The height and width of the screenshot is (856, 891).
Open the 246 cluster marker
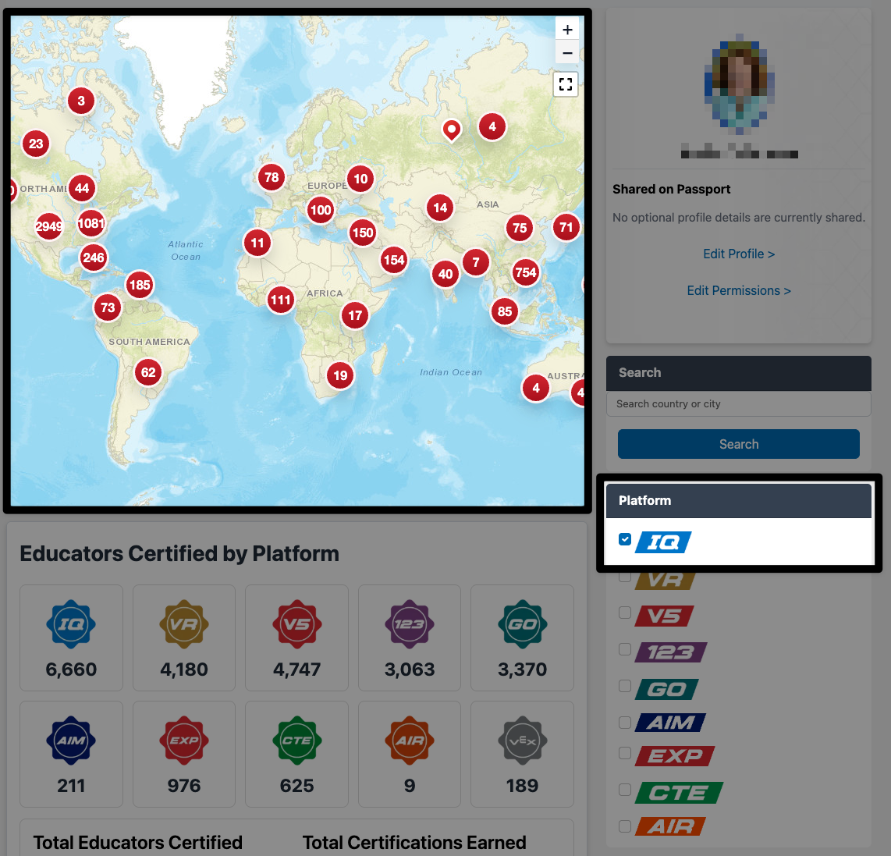[93, 258]
